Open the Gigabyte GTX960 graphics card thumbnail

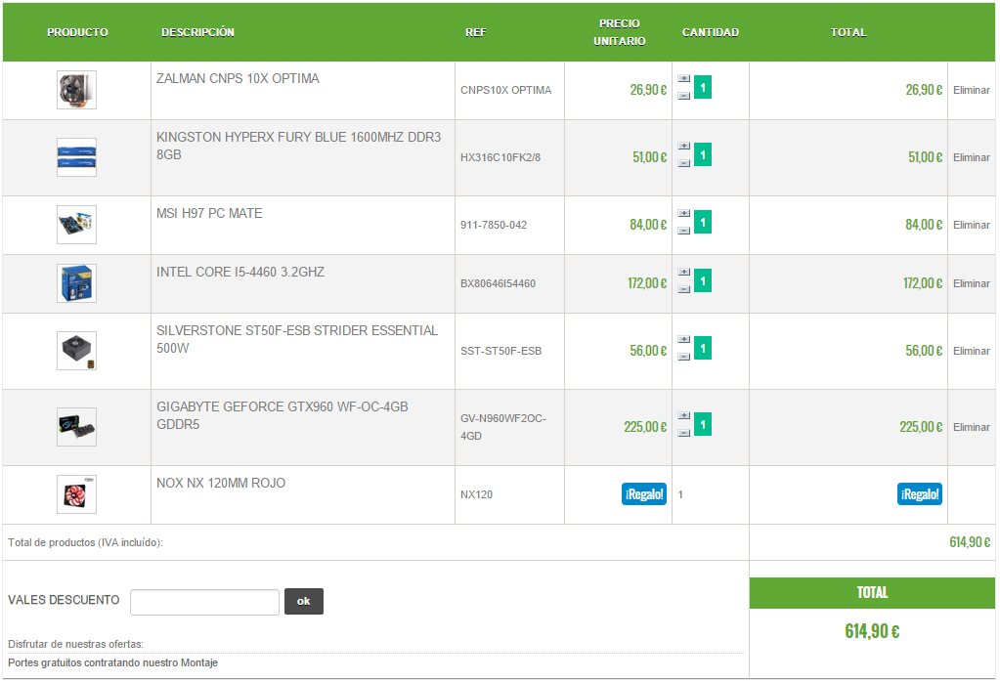(76, 427)
